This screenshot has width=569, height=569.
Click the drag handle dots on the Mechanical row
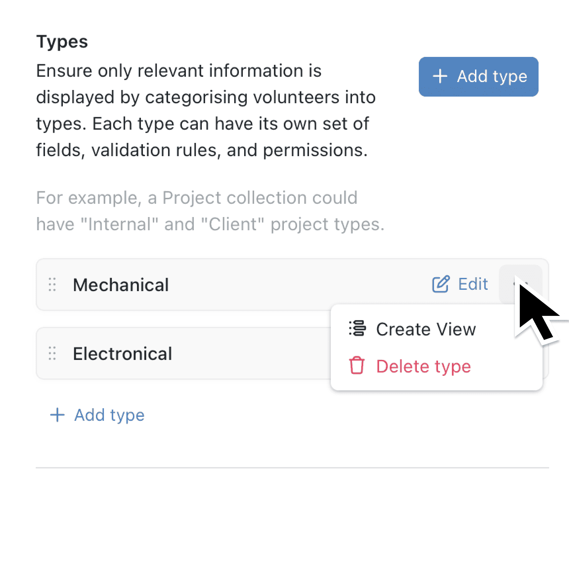[x=52, y=284]
